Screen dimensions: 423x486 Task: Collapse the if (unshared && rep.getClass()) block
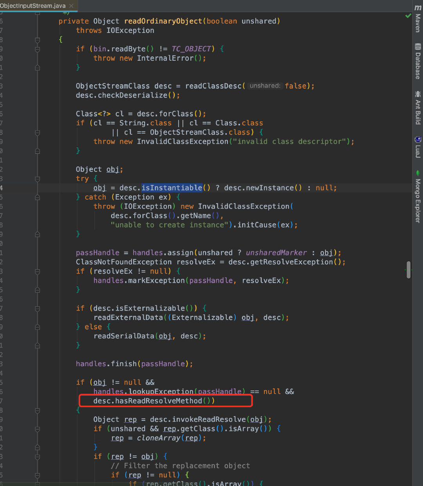(38, 429)
